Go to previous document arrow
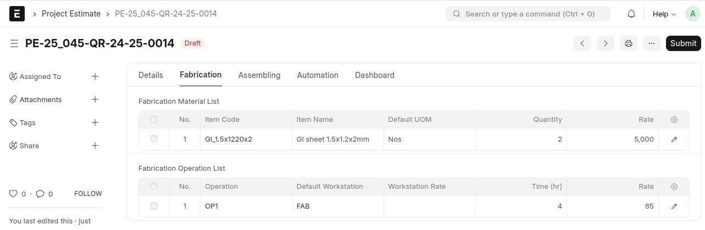705x230 pixels. click(582, 43)
